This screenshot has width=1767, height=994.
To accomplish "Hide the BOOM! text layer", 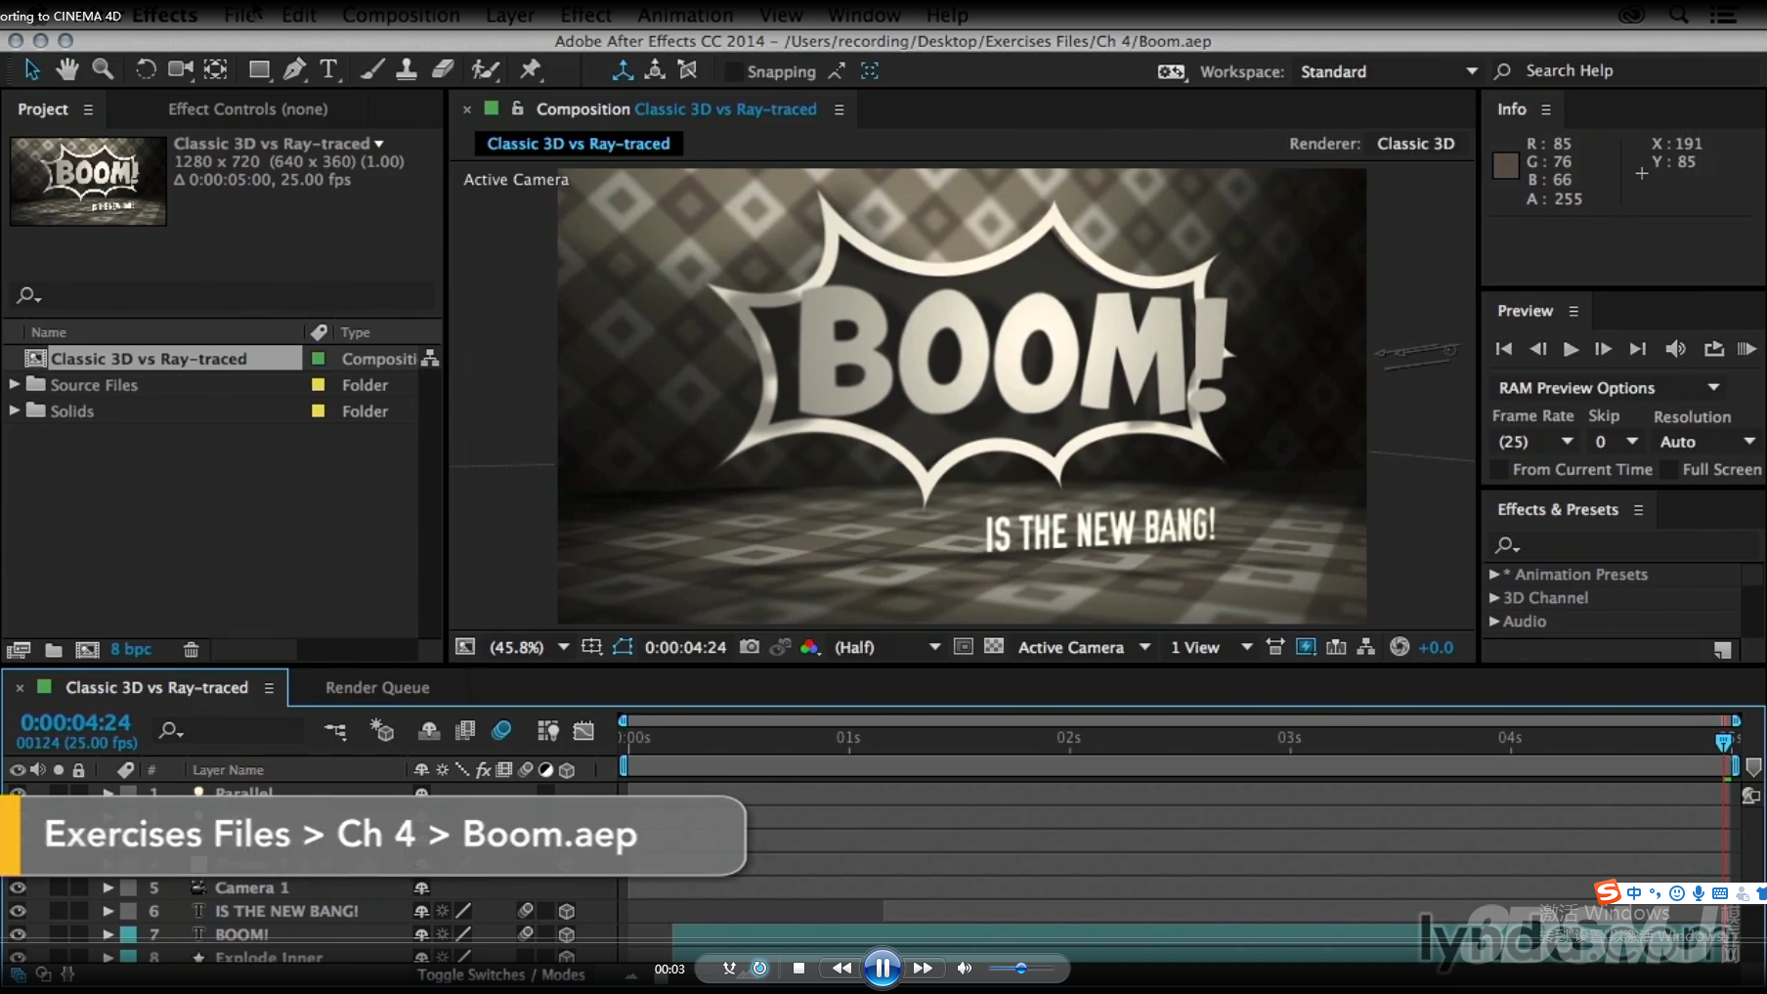I will [18, 934].
